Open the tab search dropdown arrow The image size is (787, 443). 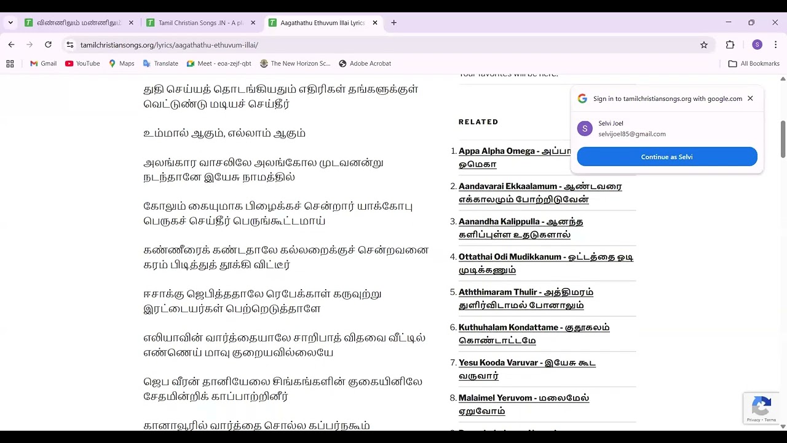[10, 23]
